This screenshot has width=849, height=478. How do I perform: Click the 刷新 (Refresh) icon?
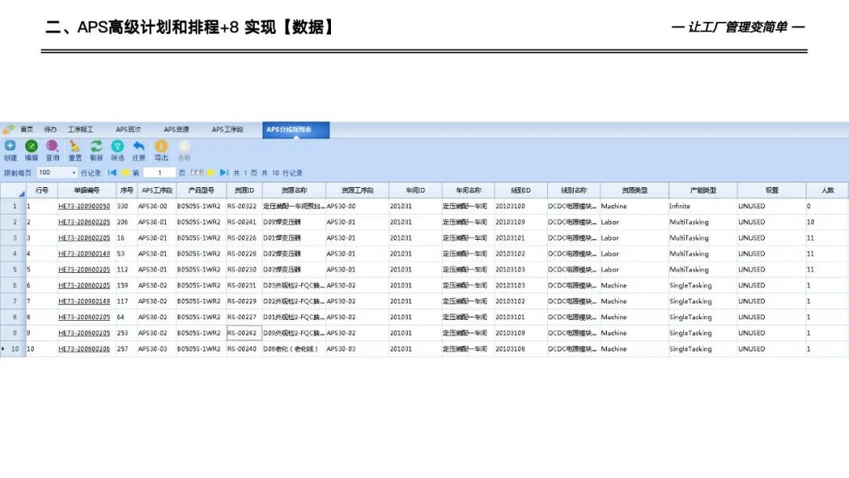coord(95,146)
